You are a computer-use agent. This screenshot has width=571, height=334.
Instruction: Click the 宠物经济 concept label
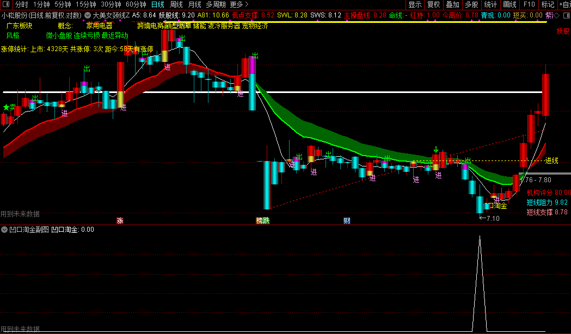click(x=255, y=26)
